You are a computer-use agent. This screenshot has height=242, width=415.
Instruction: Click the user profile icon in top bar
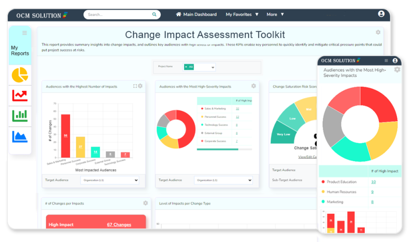click(x=381, y=14)
